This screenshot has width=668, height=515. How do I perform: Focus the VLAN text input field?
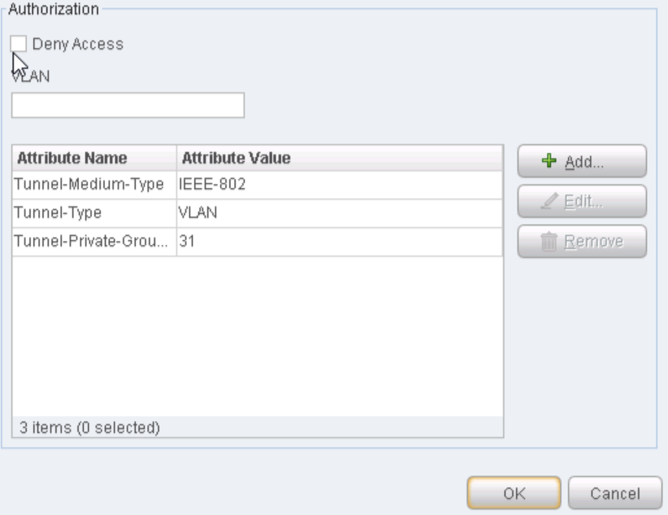127,106
